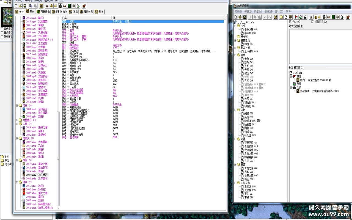The height and width of the screenshot is (220, 352).
Task: Click the red flag New Event icon
Action: 296,17
